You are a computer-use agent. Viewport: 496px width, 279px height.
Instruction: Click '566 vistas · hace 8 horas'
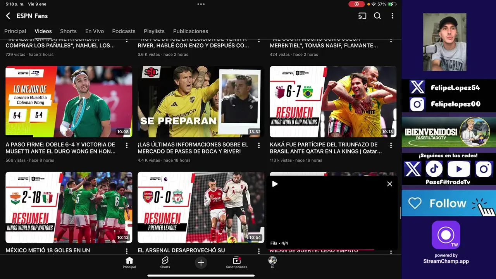[x=30, y=160]
